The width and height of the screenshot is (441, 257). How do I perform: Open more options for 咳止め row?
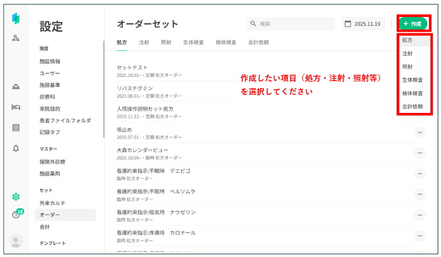coord(420,132)
